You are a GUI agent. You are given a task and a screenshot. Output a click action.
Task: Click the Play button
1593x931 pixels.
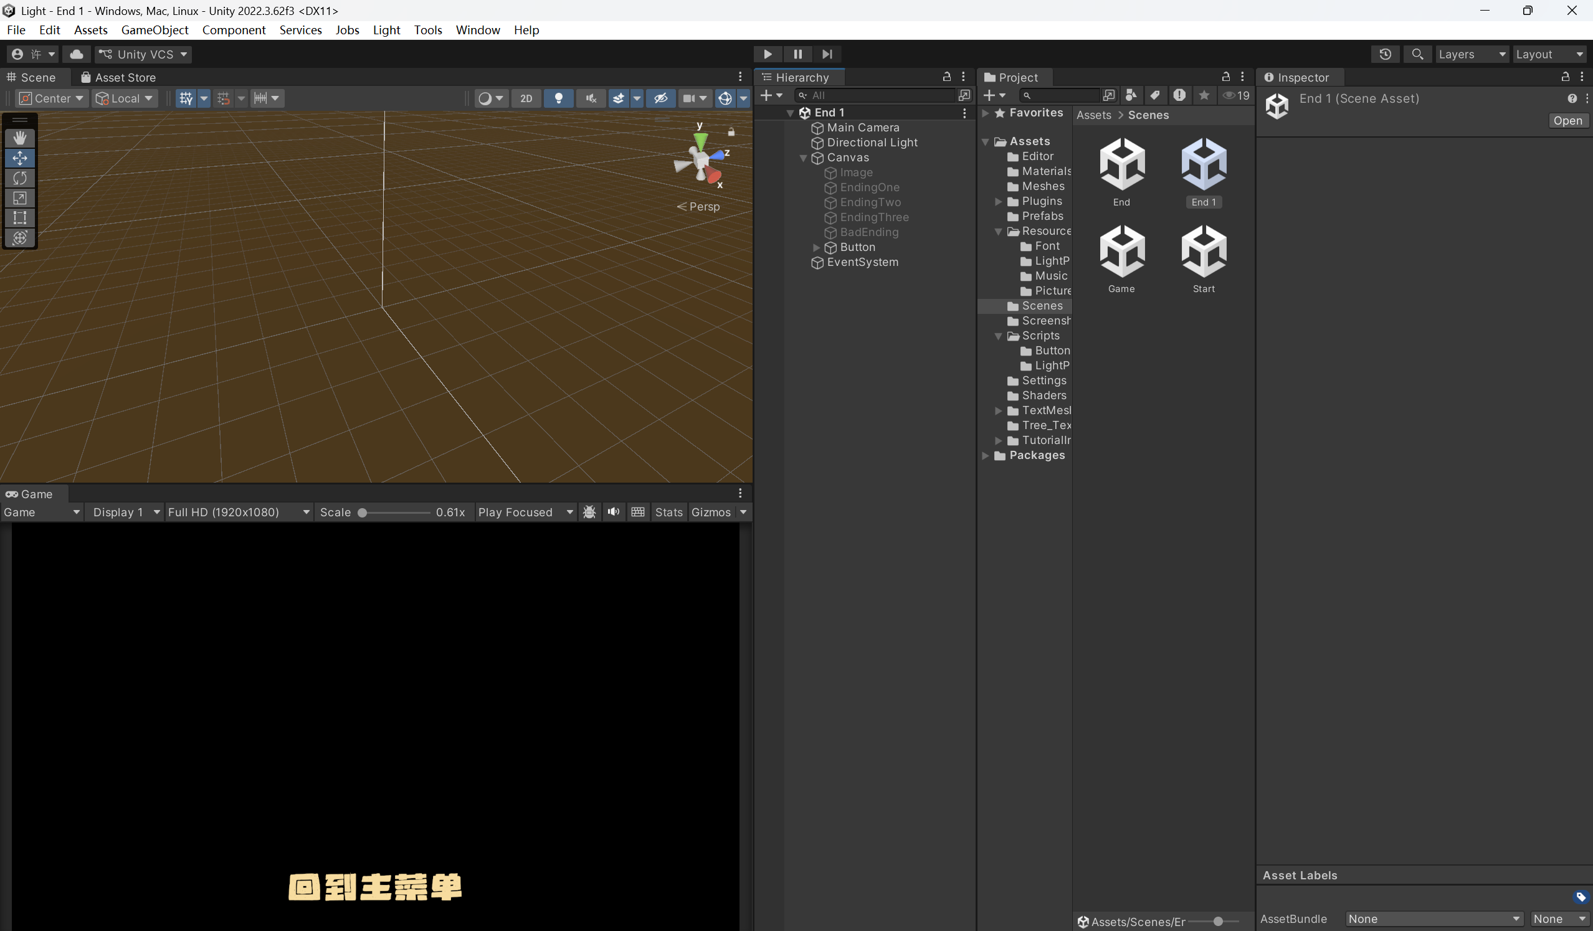click(x=768, y=54)
